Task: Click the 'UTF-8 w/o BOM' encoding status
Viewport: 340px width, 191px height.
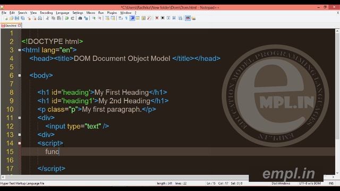Action: [x=310, y=184]
